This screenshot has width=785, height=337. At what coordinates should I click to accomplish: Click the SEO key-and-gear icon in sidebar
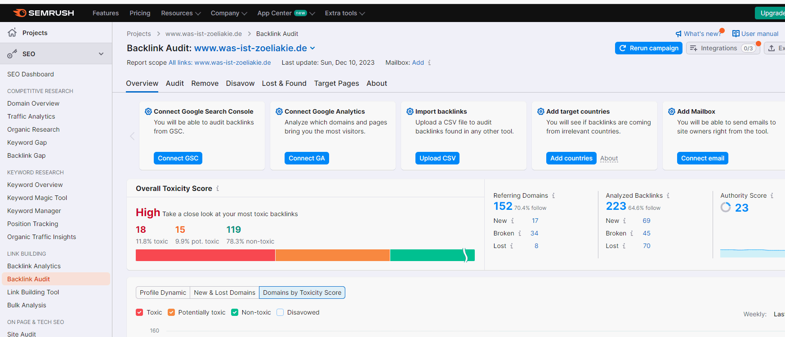click(x=12, y=54)
